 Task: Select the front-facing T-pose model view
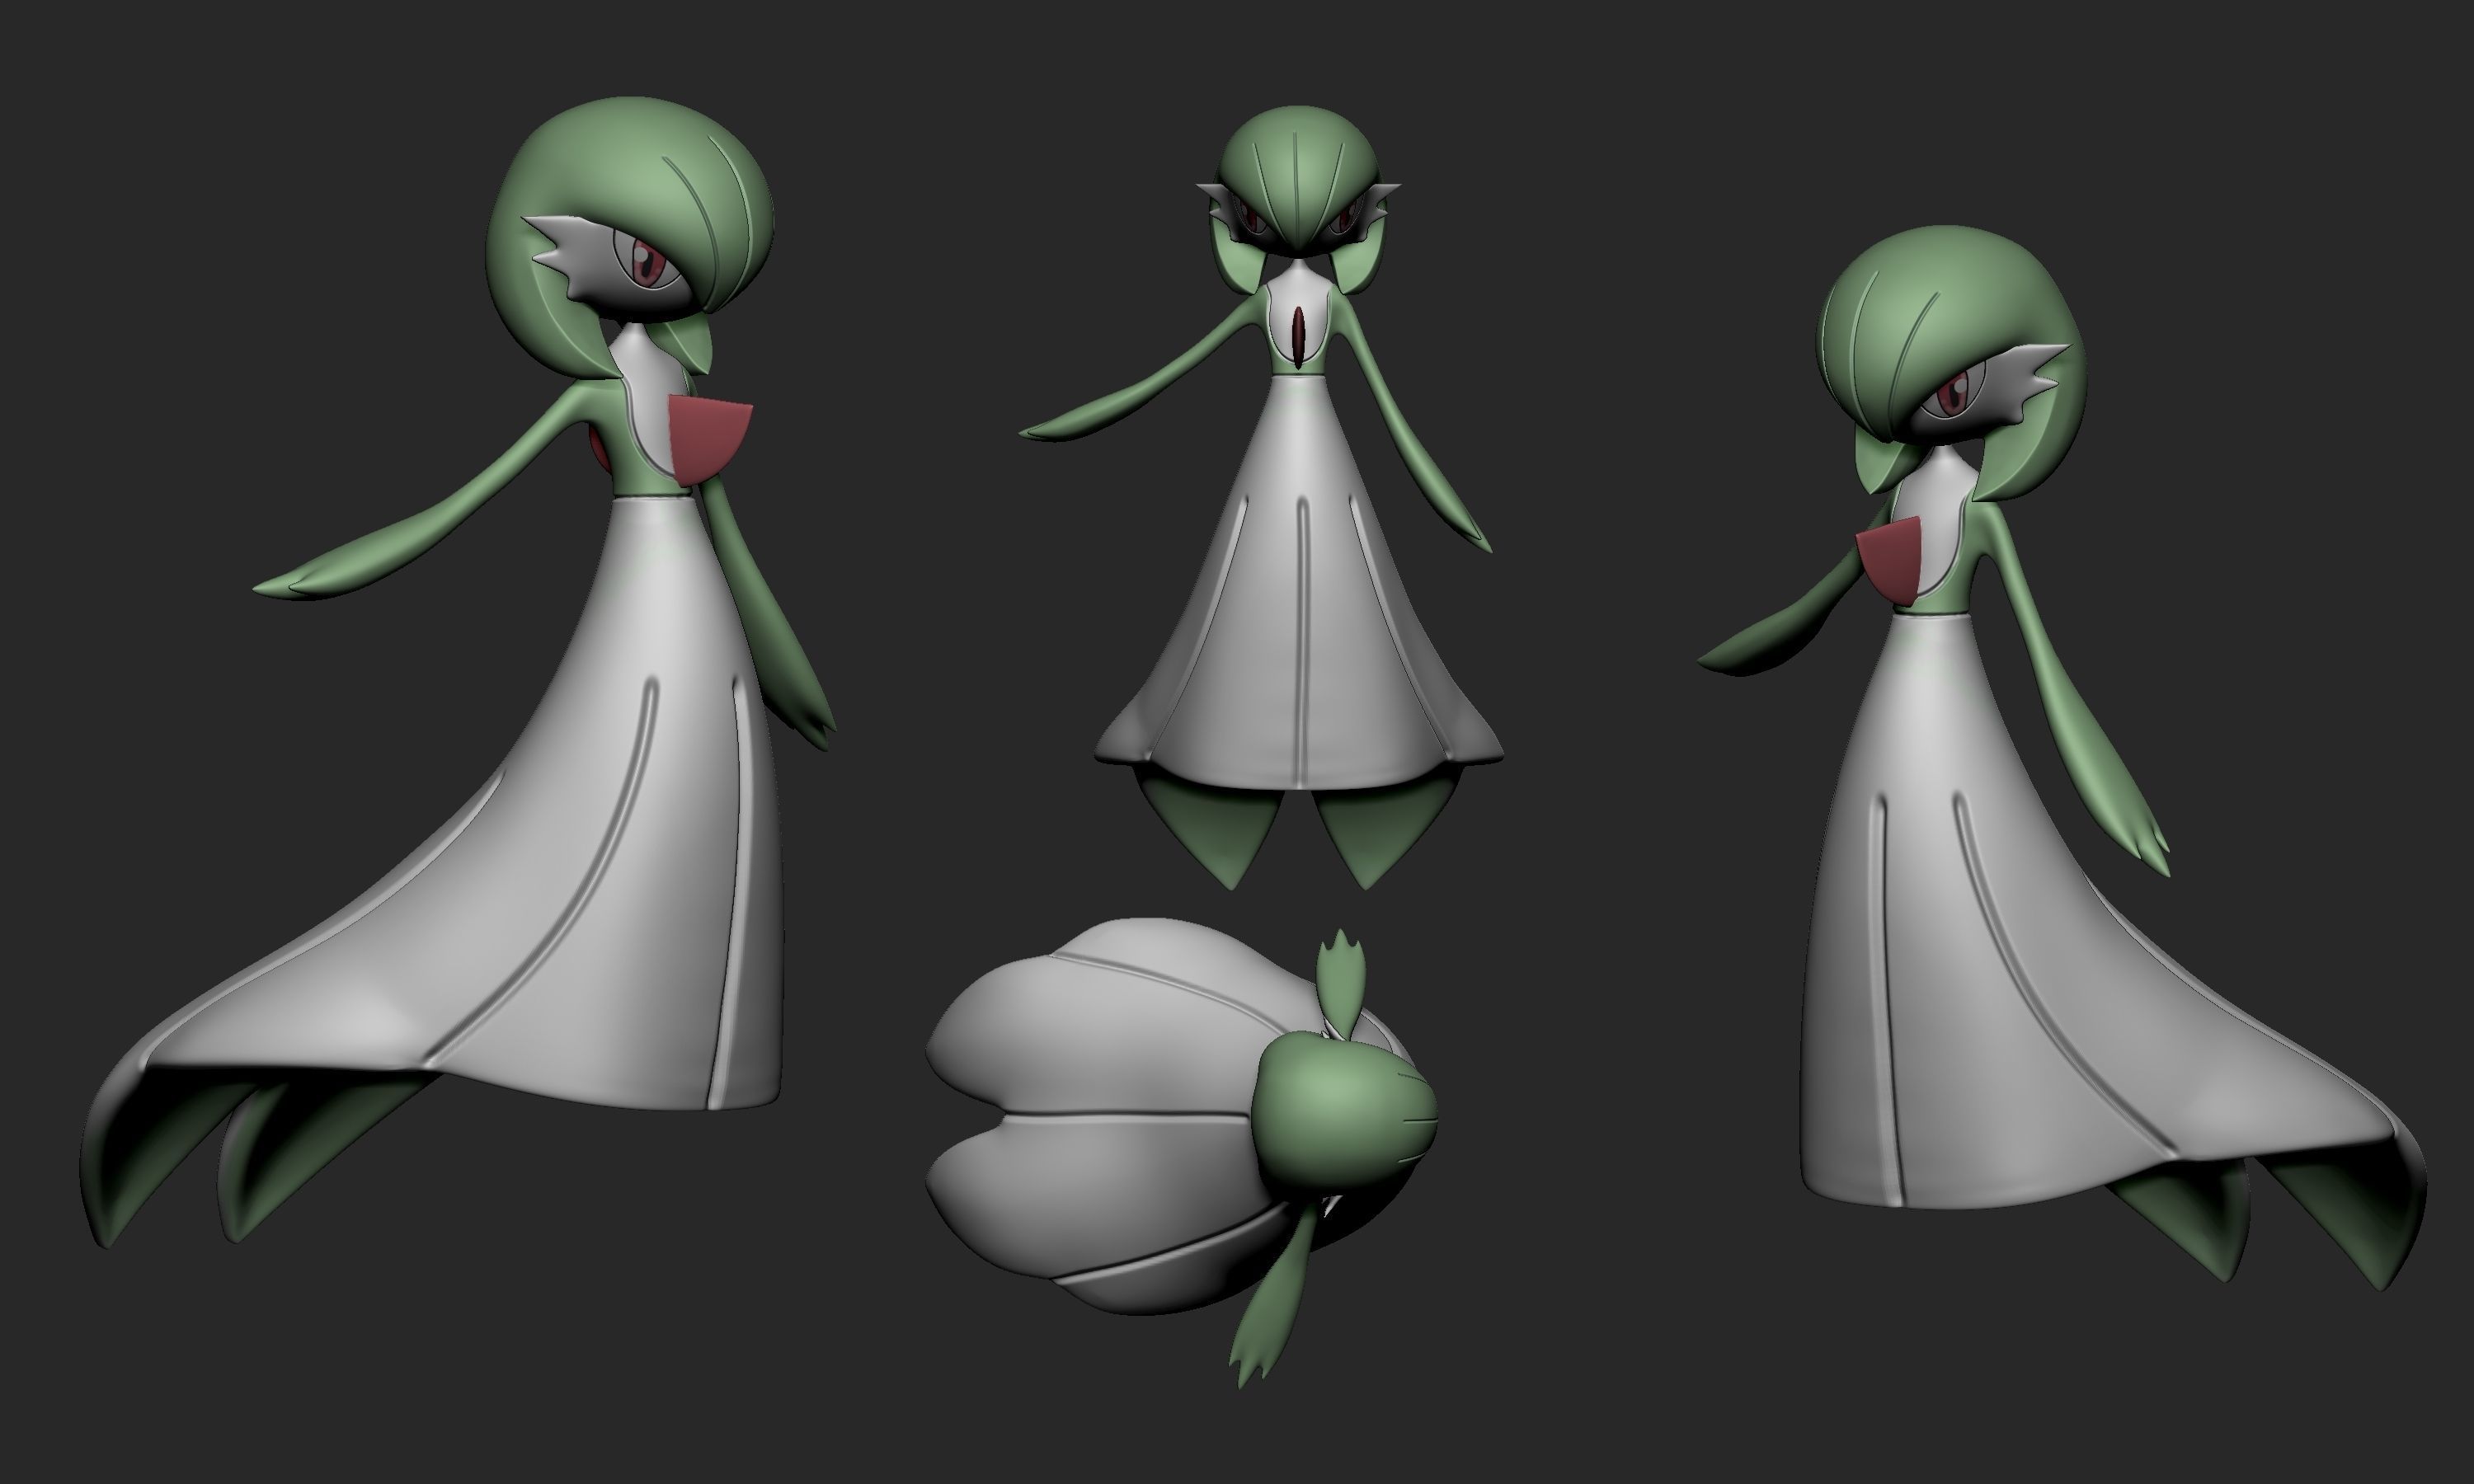[1259, 497]
